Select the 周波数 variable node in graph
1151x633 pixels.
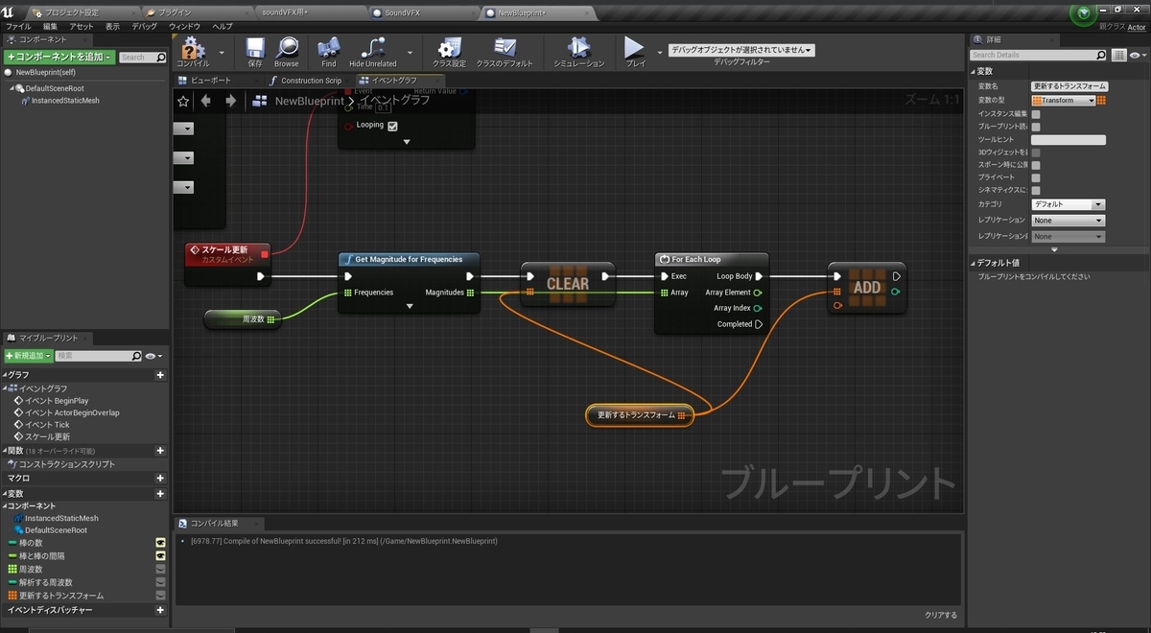[x=242, y=319]
